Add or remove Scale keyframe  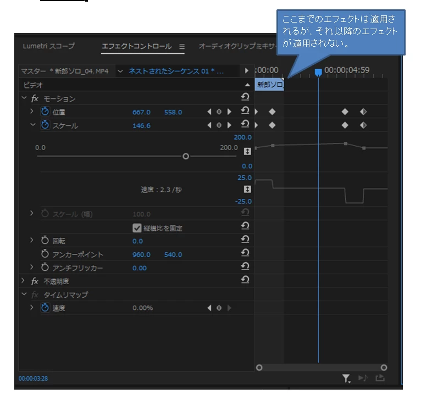[x=219, y=125]
